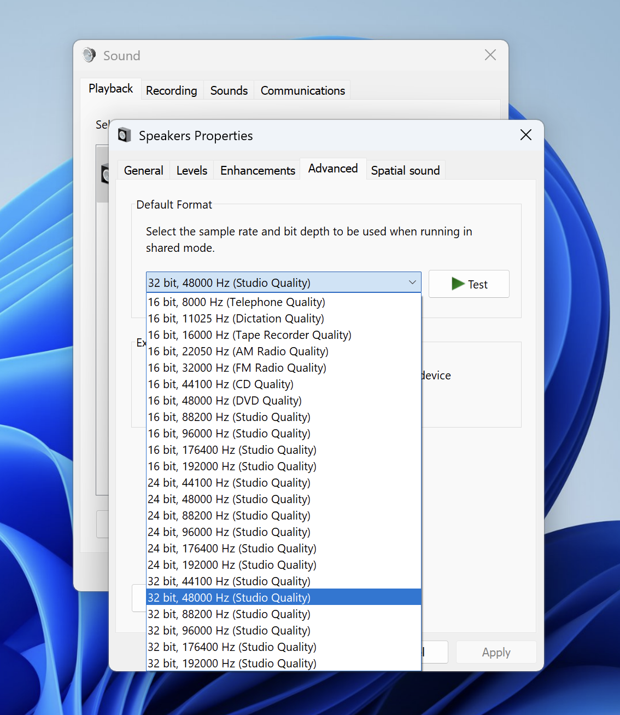Switch to the General tab

[143, 171]
